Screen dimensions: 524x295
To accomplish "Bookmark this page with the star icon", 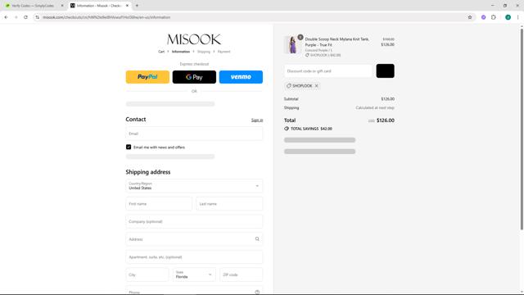I will click(x=470, y=17).
